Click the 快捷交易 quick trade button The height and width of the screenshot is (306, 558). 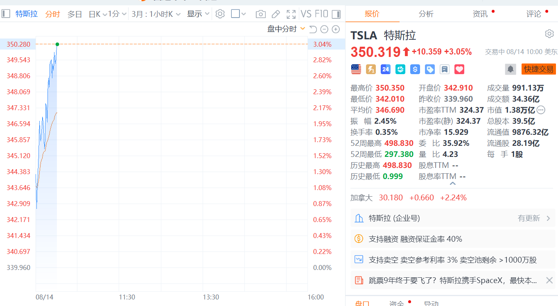tap(539, 69)
